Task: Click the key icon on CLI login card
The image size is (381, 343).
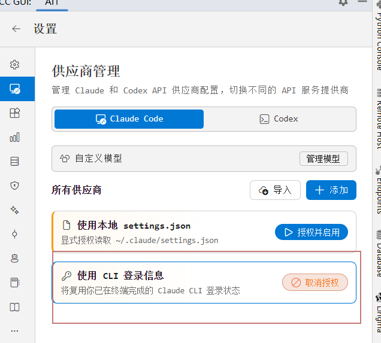Action: 66,276
